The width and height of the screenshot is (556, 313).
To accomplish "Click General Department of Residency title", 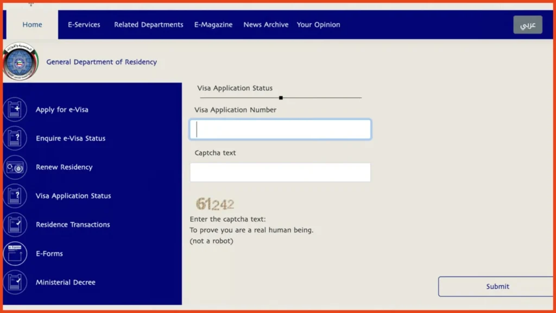I will coord(102,62).
